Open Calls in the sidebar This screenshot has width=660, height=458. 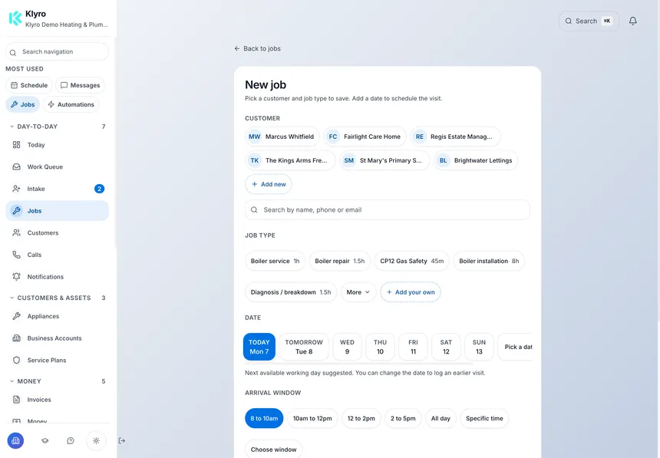tap(58, 255)
